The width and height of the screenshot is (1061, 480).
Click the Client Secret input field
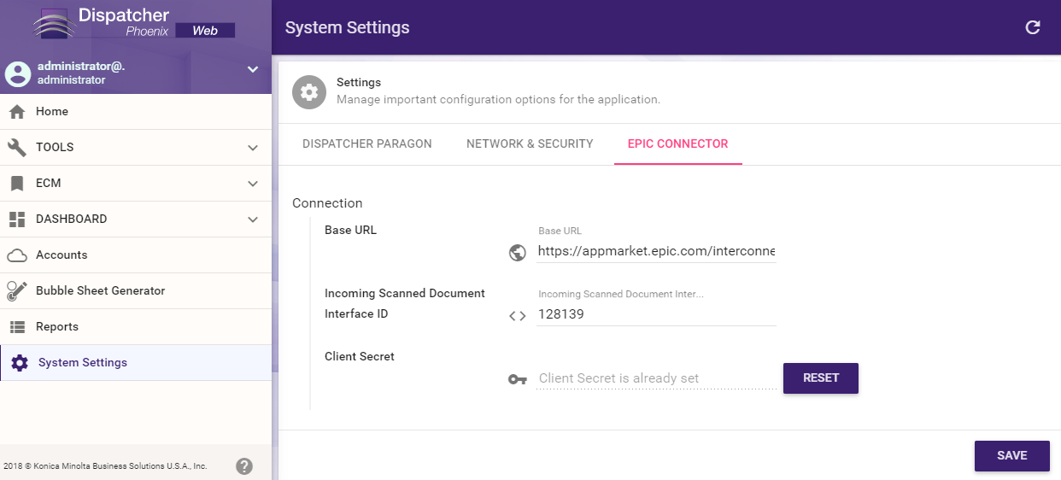click(x=656, y=378)
